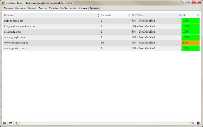The width and height of the screenshot is (203, 127).
Task: Open the Network tab
Action: pyautogui.click(x=32, y=8)
